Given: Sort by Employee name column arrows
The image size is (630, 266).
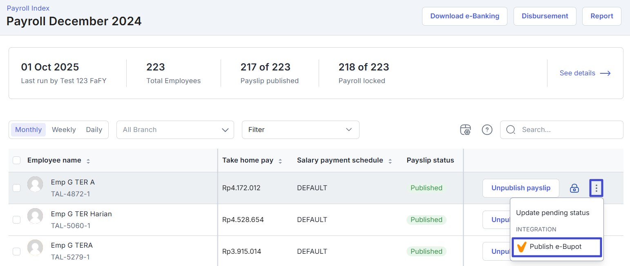Looking at the screenshot, I should click(88, 161).
